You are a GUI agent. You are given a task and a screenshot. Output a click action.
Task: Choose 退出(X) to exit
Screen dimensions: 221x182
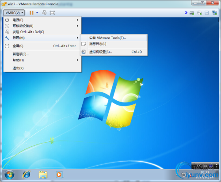pyautogui.click(x=42, y=68)
